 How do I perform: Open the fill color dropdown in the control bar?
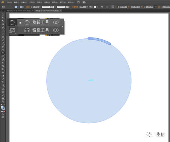[18, 7]
